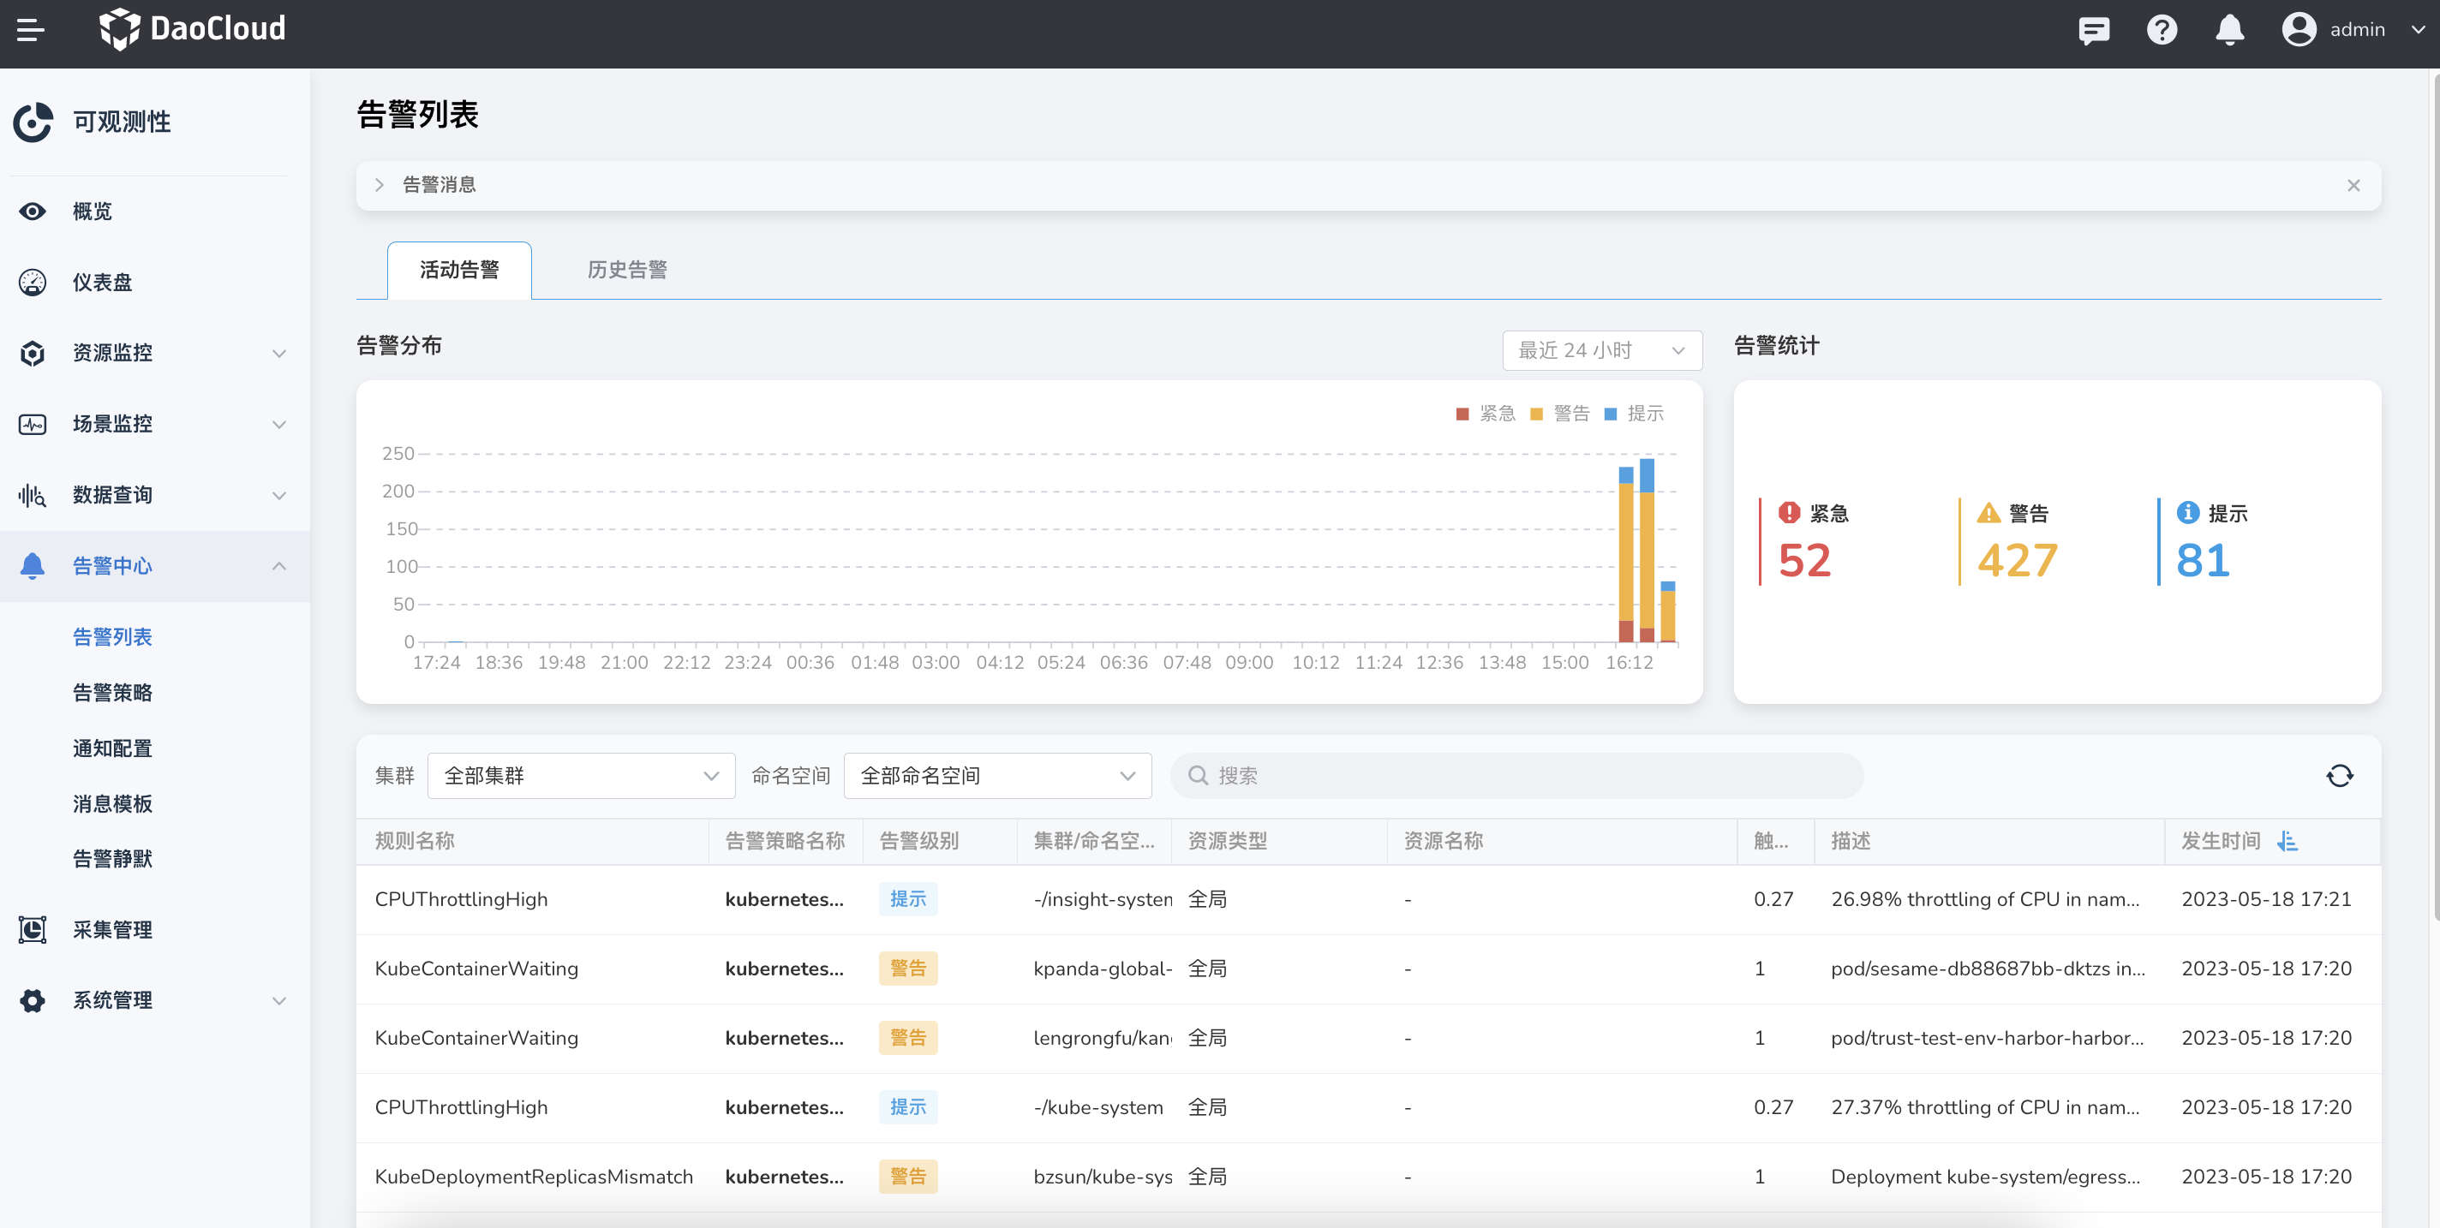Toggle the 警告 legend series in chart

(1560, 414)
